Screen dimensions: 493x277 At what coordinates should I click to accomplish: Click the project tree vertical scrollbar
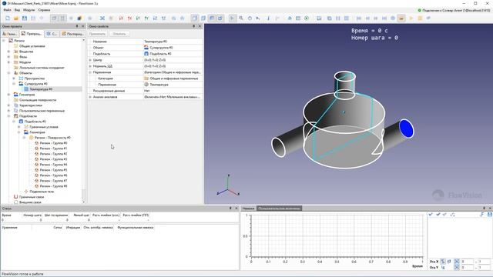coord(84,121)
